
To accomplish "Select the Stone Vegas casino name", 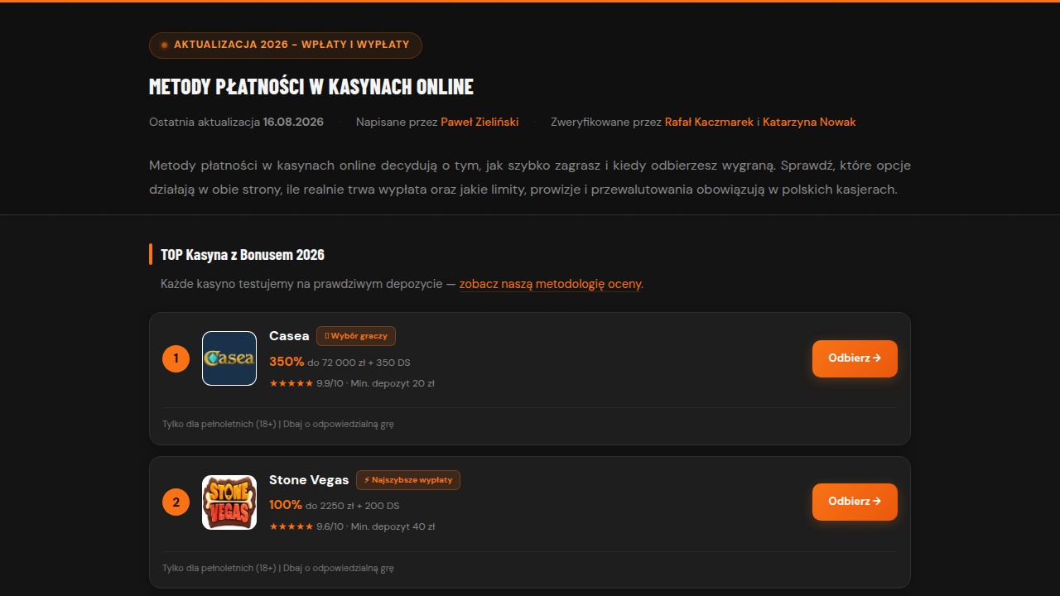I will [x=309, y=480].
